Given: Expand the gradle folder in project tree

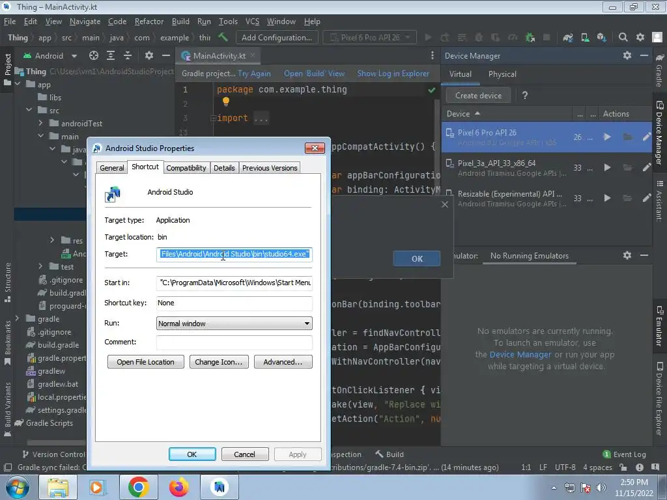Looking at the screenshot, I should tap(18, 318).
